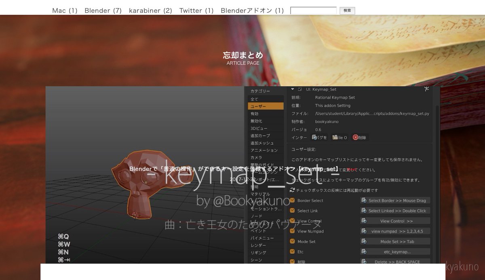Open the Blenderアドオン (1) category link
This screenshot has width=485, height=280.
click(x=252, y=10)
